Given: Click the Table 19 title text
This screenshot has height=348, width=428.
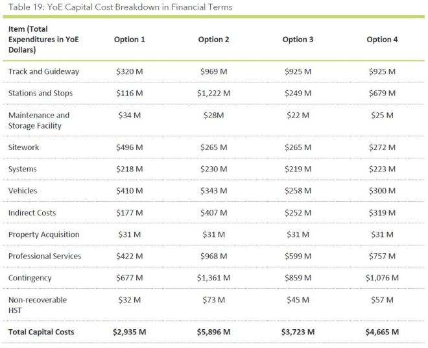Looking at the screenshot, I should click(121, 7).
